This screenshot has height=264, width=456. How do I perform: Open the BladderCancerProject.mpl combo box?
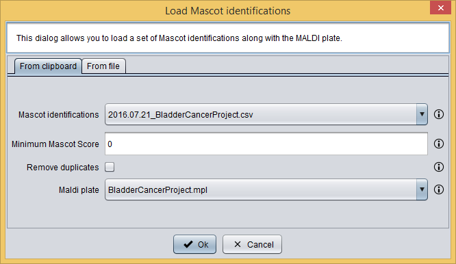(x=266, y=189)
